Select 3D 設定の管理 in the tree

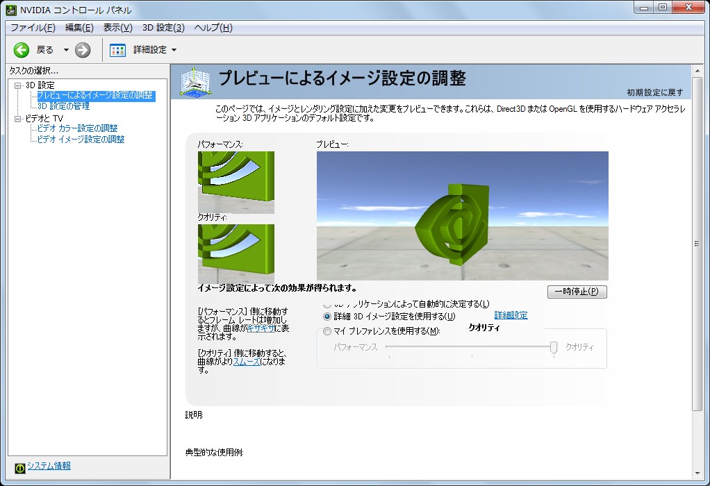[x=63, y=106]
